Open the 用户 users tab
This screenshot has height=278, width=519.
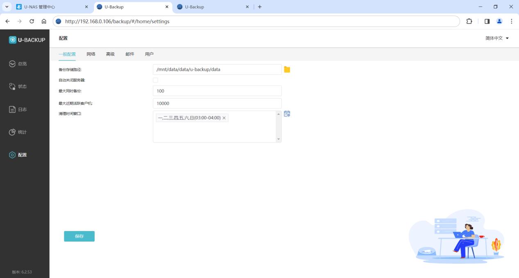149,54
